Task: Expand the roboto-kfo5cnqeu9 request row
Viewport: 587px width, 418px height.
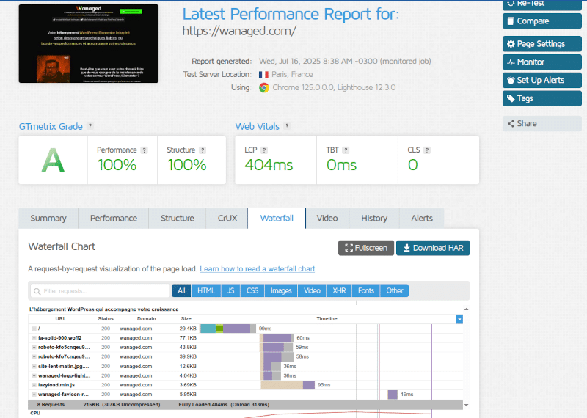Action: click(x=34, y=348)
